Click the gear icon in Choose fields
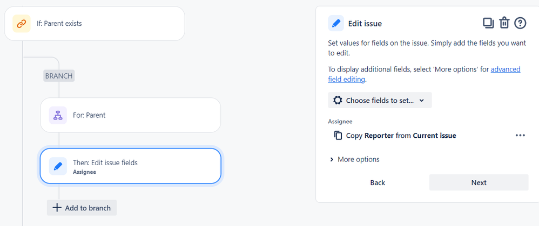The width and height of the screenshot is (539, 226). click(x=338, y=100)
